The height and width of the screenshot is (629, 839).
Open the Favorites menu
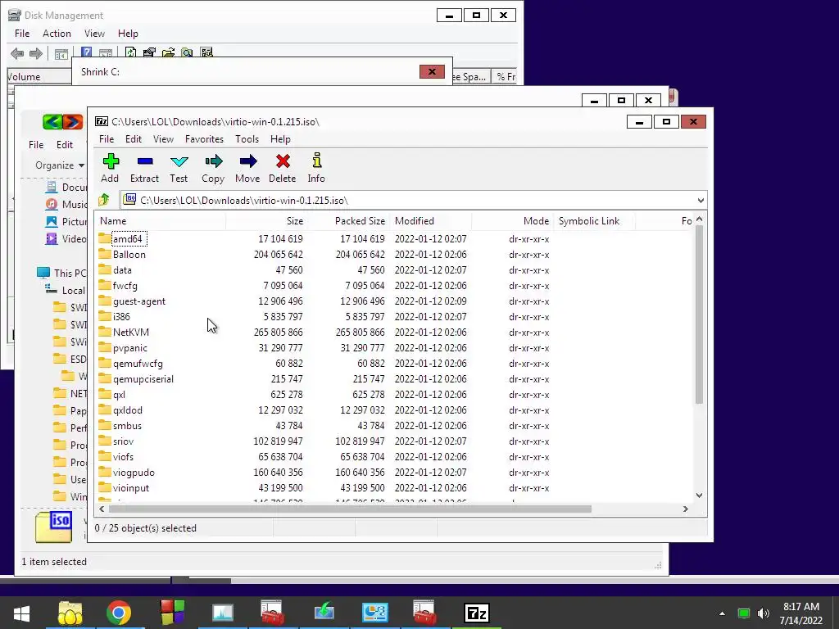pos(204,139)
